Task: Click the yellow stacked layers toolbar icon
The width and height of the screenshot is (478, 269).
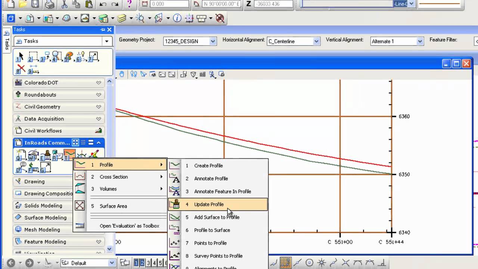Action: (x=122, y=18)
